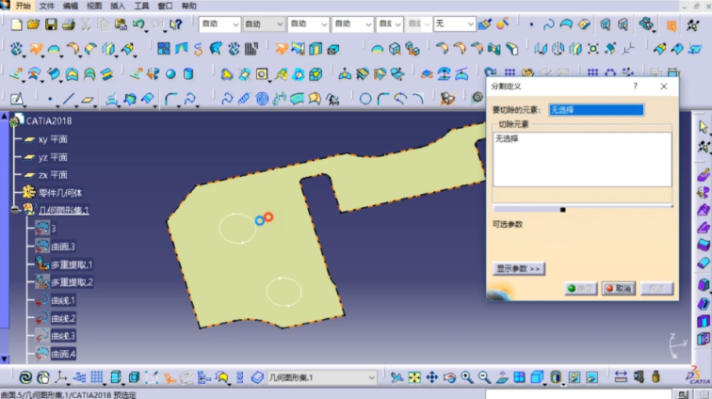
Task: Open the 无 dropdown in top toolbar
Action: tap(454, 24)
